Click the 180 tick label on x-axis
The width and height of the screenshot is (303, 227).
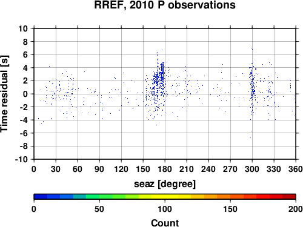click(165, 169)
